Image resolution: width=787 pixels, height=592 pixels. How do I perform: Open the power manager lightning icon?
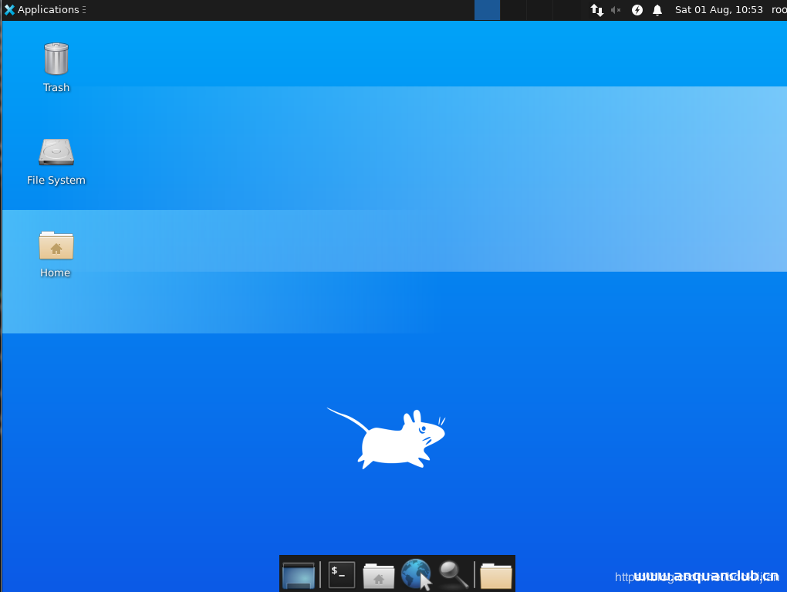tap(637, 10)
